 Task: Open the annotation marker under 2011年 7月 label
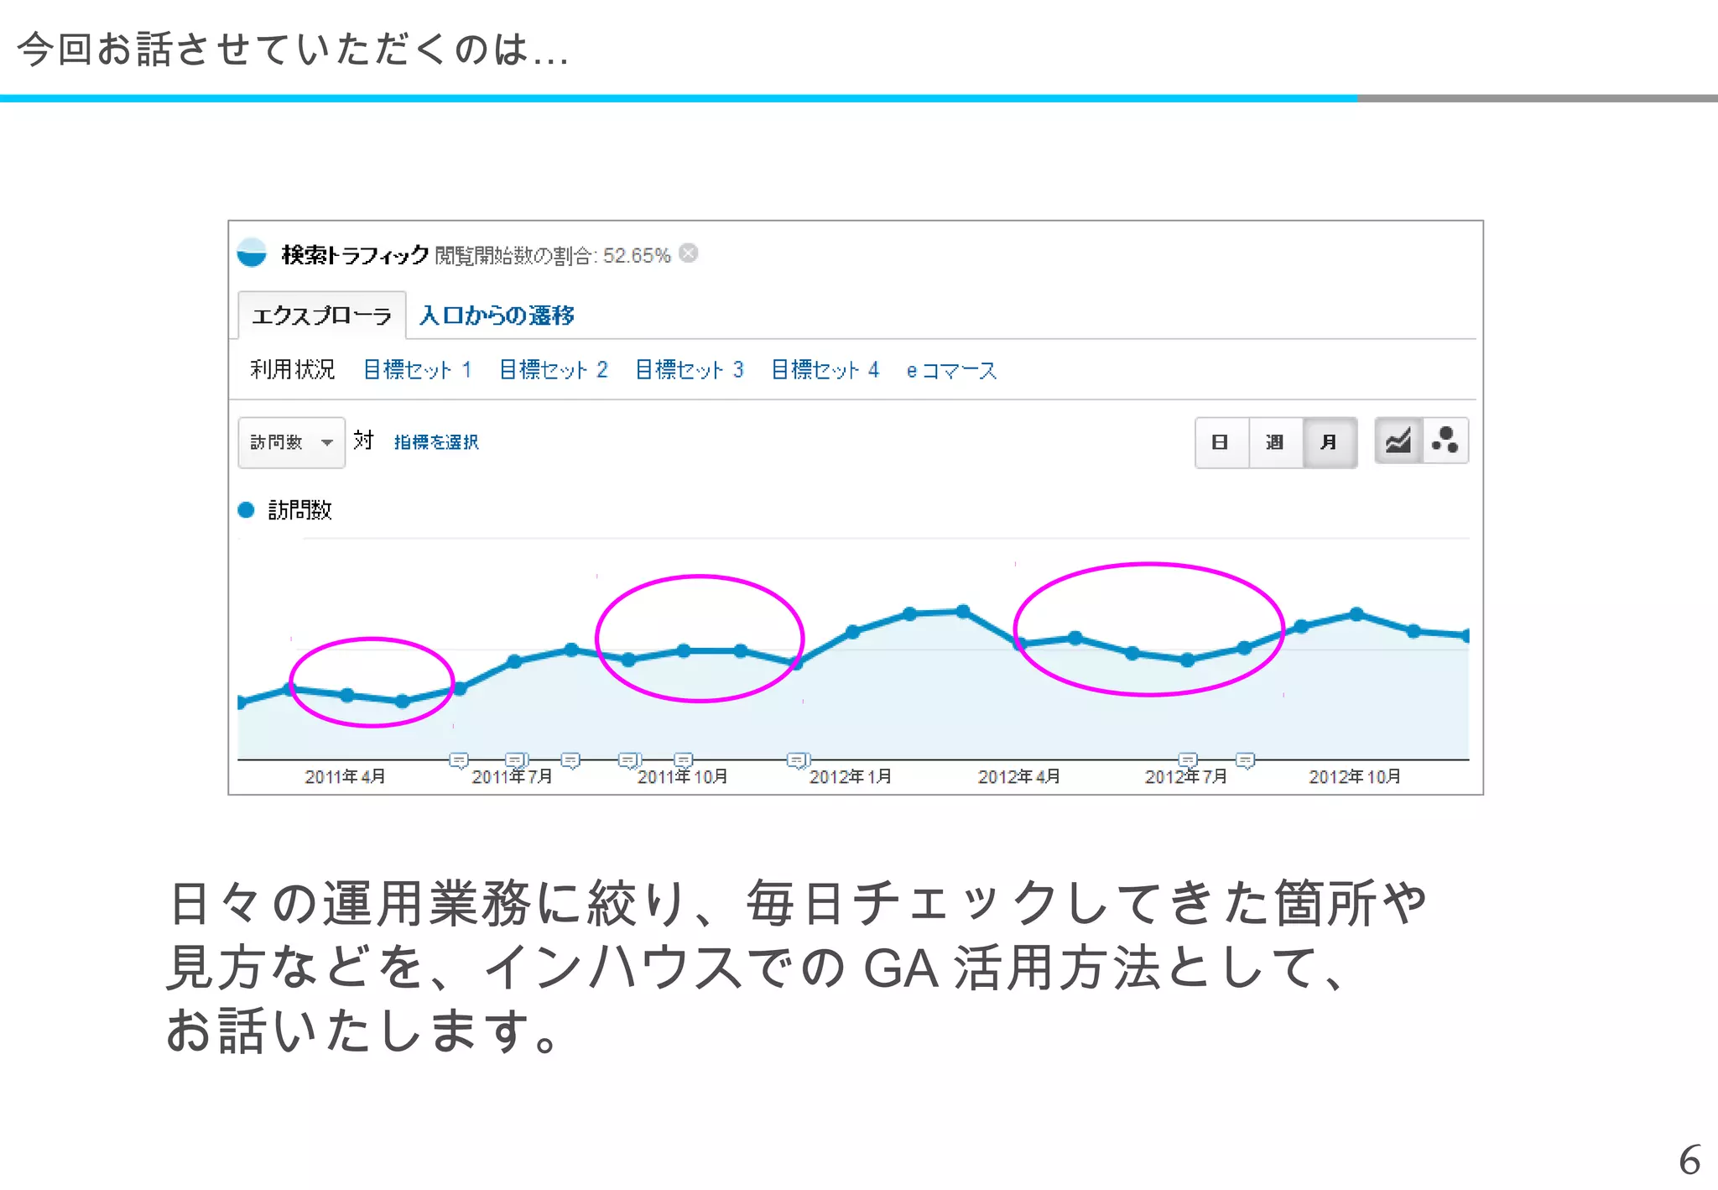(x=516, y=760)
